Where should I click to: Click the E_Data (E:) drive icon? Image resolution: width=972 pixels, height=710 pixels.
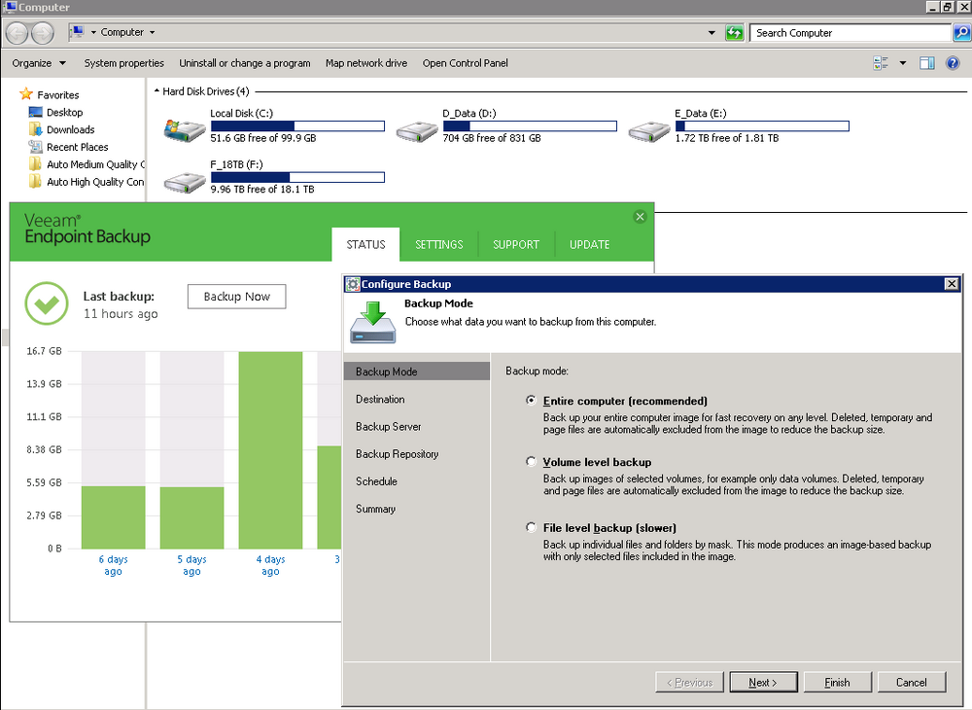coord(649,131)
